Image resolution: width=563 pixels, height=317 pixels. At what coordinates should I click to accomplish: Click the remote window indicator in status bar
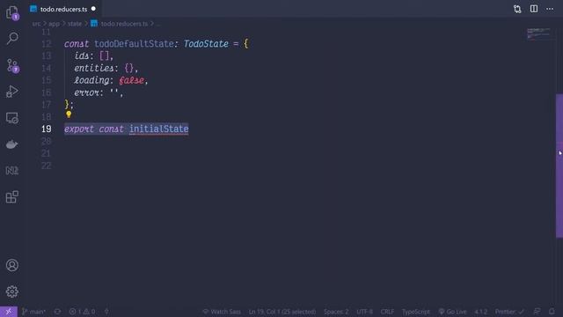pos(8,312)
